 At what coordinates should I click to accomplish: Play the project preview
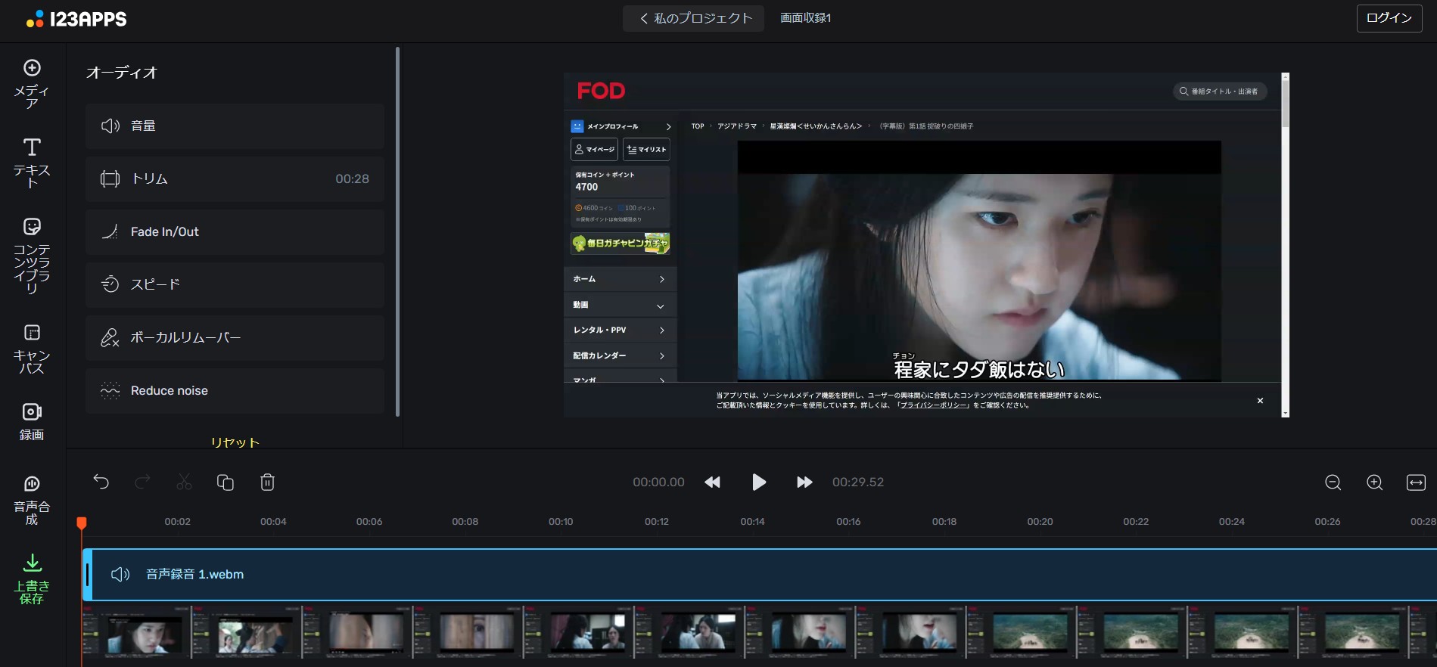point(759,482)
